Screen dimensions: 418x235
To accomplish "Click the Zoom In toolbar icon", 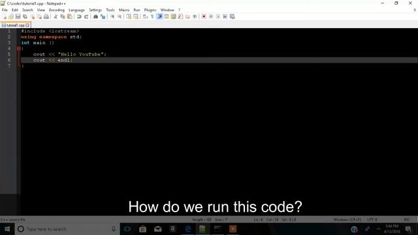I will point(112,16).
